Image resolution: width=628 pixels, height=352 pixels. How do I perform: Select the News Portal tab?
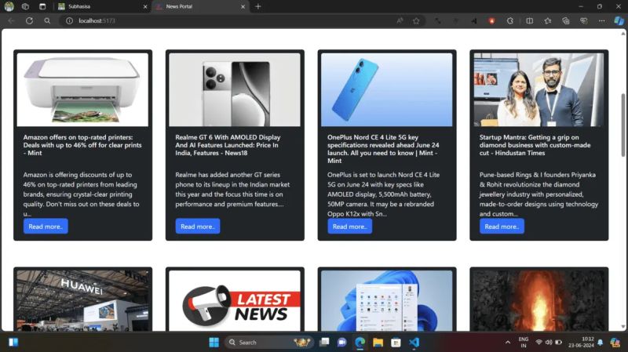point(200,6)
